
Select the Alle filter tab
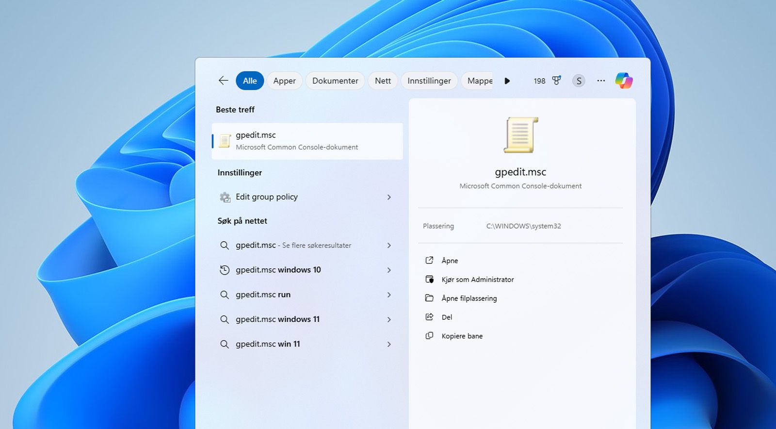[x=250, y=81]
